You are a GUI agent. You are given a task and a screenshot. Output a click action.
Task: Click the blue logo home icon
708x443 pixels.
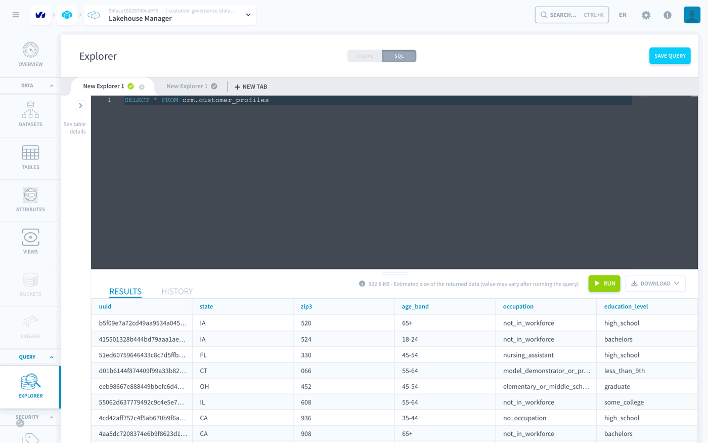(x=40, y=15)
